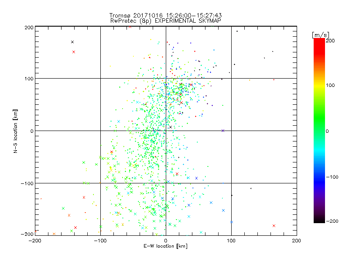Click the red X marker just below the upper-left black X

pyautogui.click(x=74, y=52)
